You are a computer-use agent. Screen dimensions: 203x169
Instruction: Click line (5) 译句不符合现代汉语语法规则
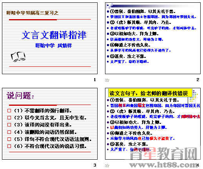[53, 139]
